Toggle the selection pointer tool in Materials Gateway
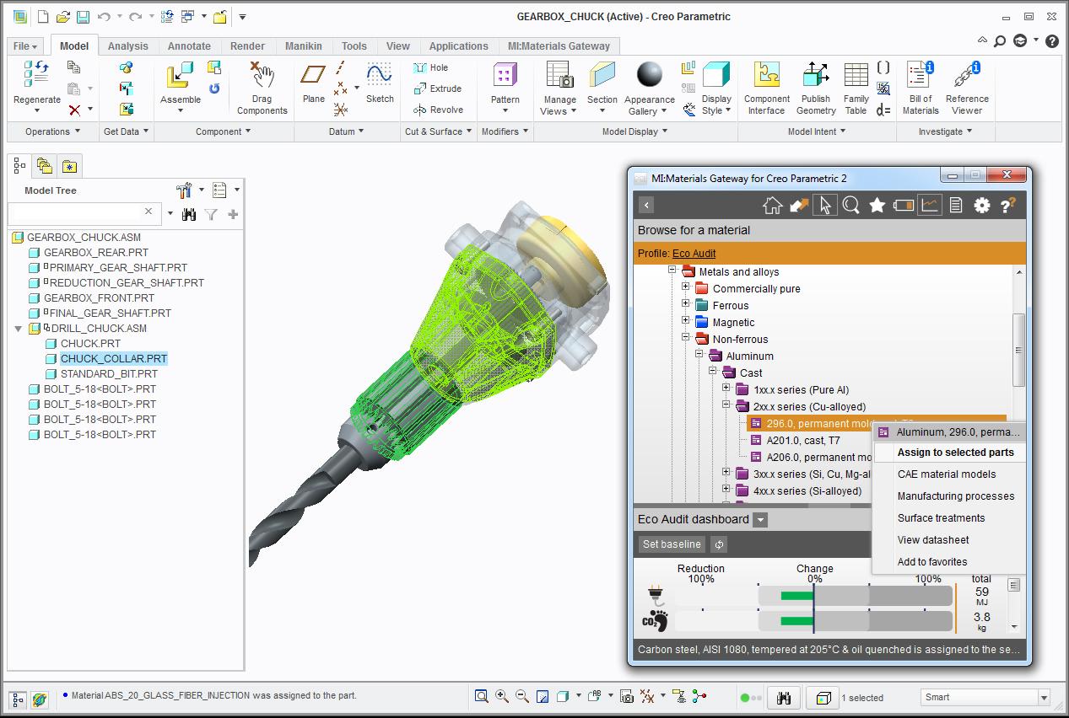 (x=826, y=204)
